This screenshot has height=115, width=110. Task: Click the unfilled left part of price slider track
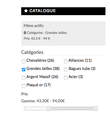(35, 109)
